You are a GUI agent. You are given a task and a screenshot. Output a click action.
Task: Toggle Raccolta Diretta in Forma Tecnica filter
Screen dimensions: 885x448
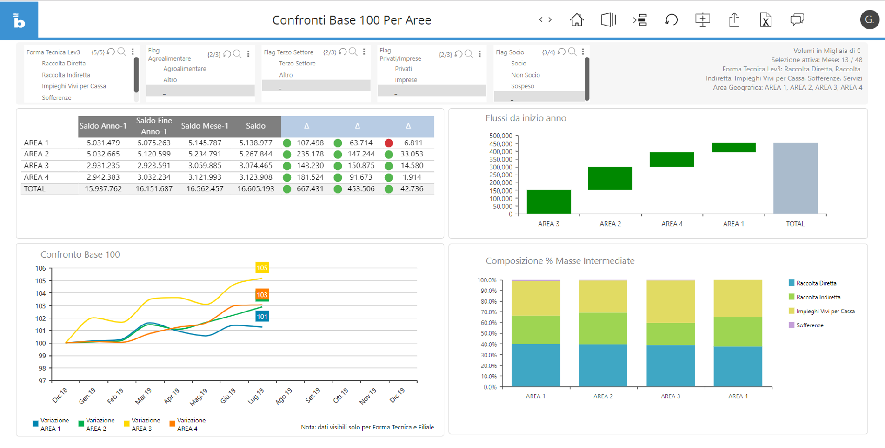[64, 64]
